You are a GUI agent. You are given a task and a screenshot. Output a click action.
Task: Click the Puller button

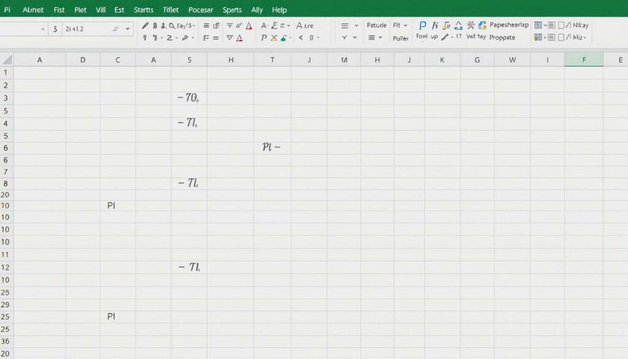tap(400, 38)
